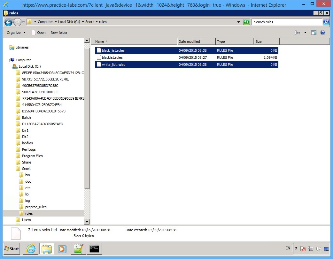This screenshot has height=259, width=333.
Task: Click the search magnifier icon
Action: point(326,22)
